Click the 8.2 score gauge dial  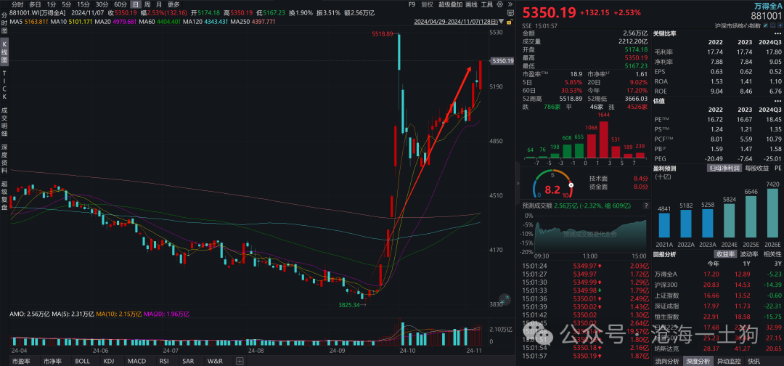click(x=552, y=189)
